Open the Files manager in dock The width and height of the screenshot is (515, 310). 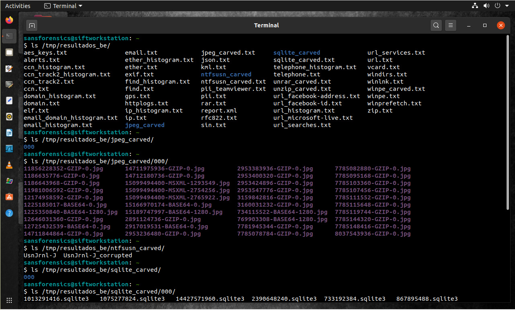click(x=9, y=52)
